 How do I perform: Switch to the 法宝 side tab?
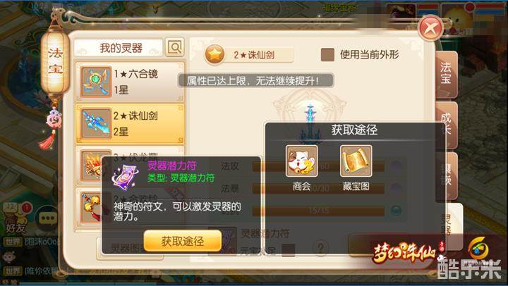(446, 75)
